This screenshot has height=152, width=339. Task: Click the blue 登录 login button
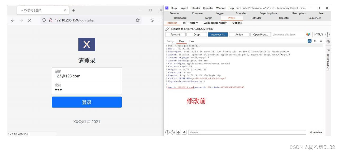click(87, 102)
